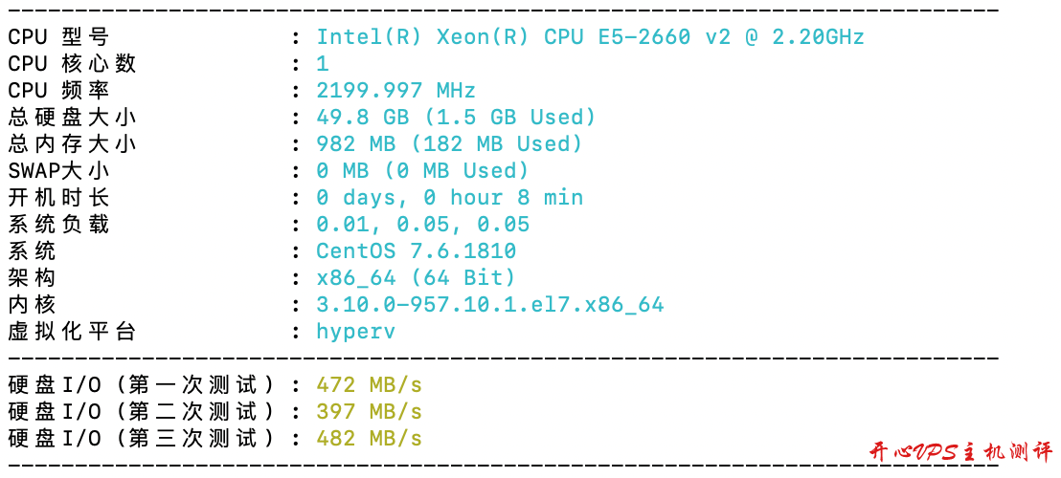
Task: Click the uptime value 0 days 0 hour 8 min
Action: tap(449, 198)
